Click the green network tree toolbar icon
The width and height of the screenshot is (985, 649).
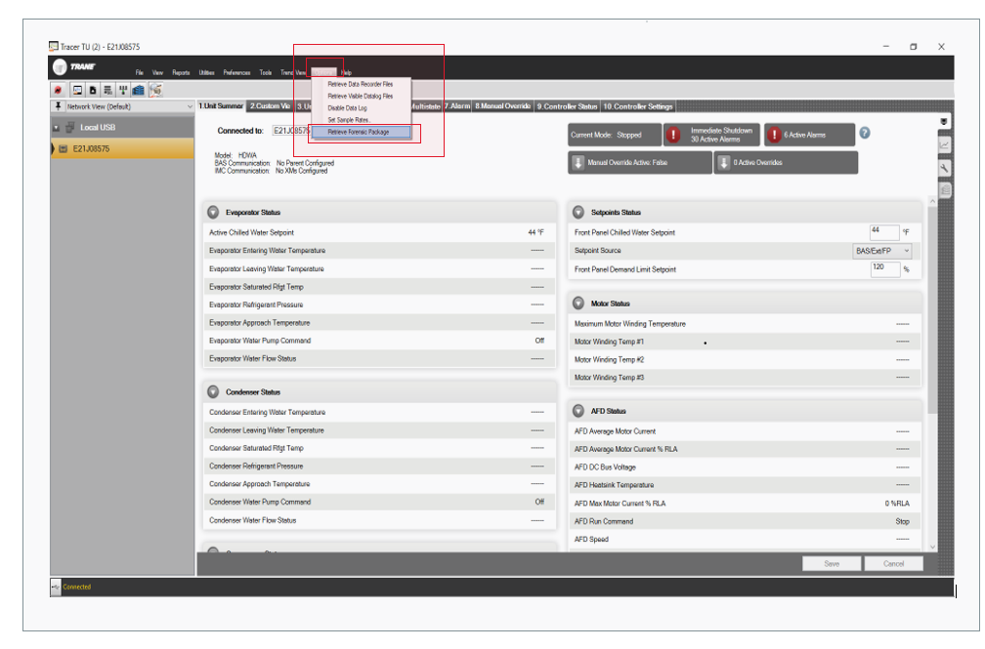[x=123, y=91]
